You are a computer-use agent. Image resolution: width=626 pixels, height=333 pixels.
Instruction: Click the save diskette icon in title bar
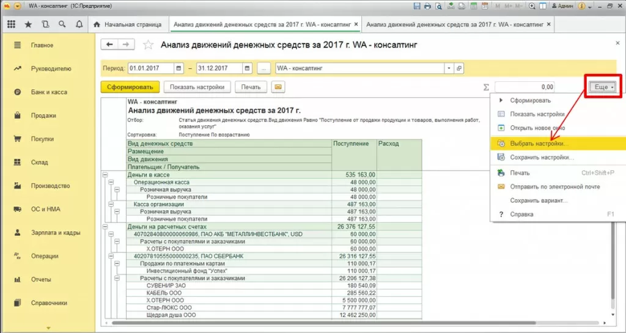(417, 5)
